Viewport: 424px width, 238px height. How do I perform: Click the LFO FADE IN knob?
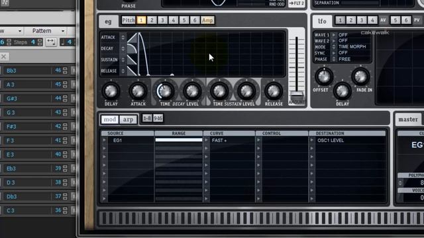(360, 77)
